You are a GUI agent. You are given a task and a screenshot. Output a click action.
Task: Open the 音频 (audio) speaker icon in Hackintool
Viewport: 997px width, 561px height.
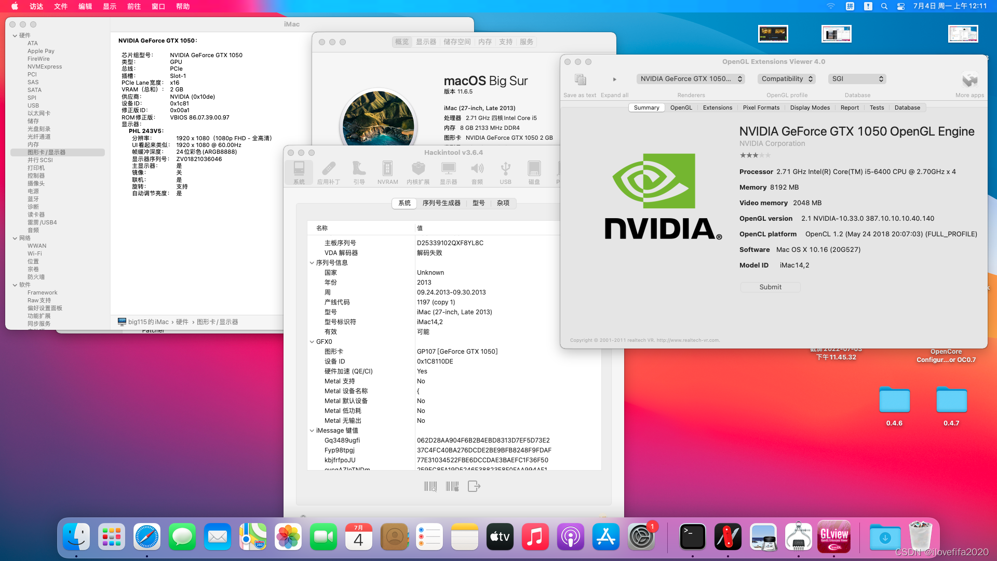(x=477, y=169)
